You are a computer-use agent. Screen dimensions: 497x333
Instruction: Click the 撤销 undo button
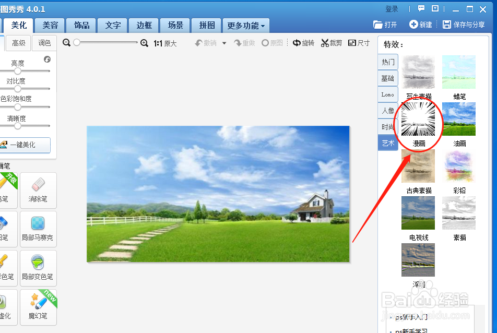(206, 43)
